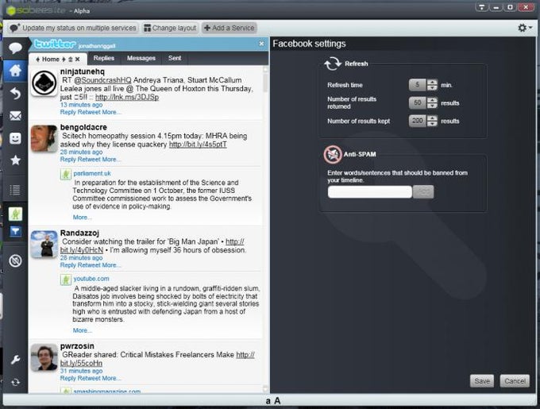Open the http://bit.ly/4s5ptT link
Image resolution: width=540 pixels, height=409 pixels.
(198, 145)
